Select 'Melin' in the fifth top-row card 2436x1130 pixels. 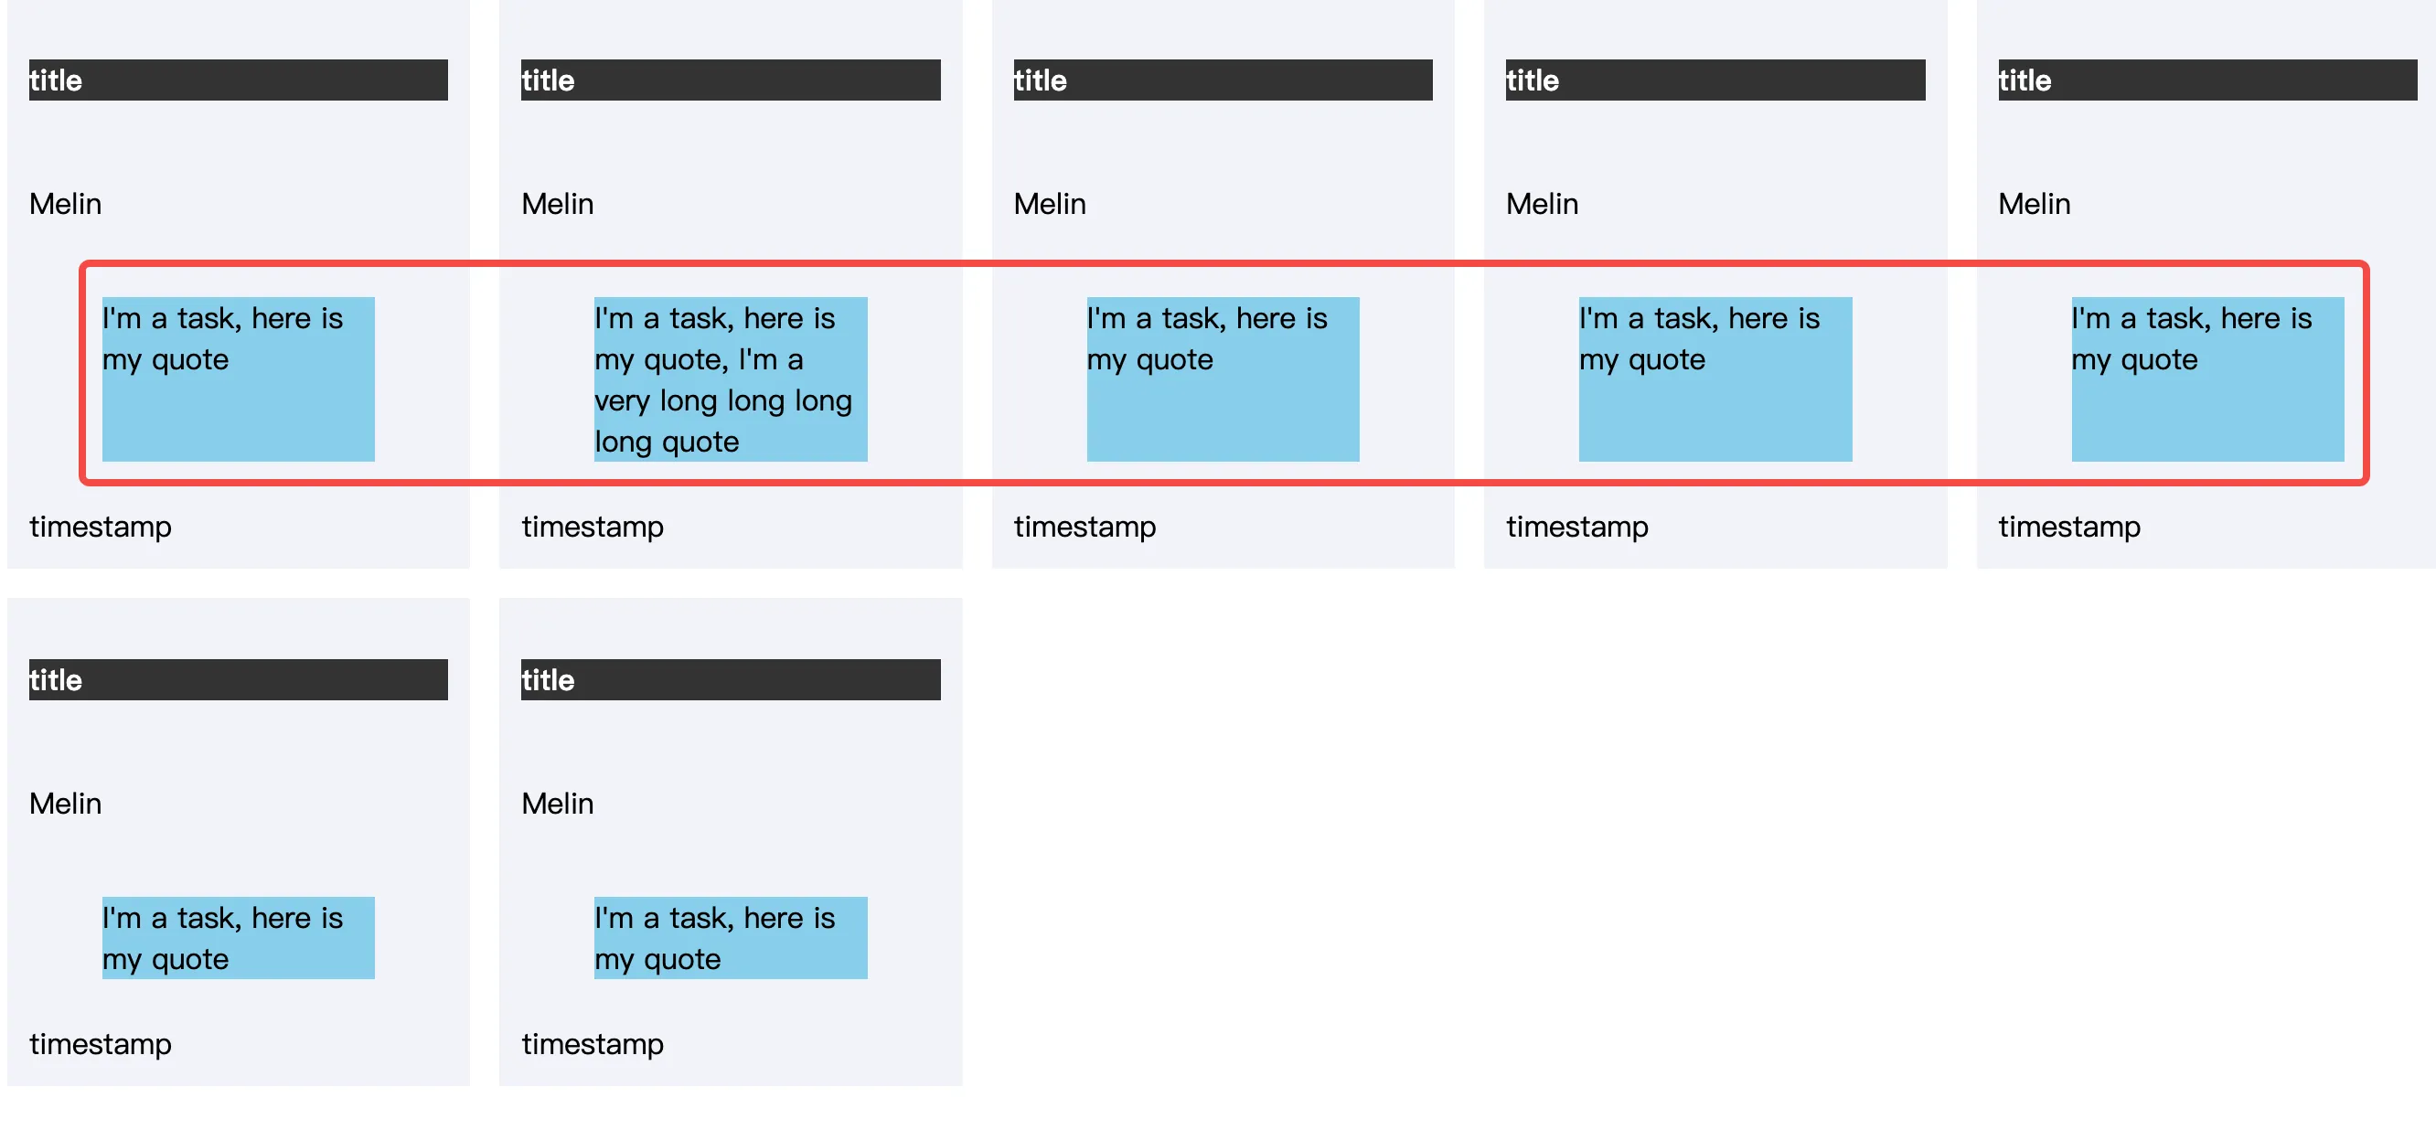(x=2034, y=204)
